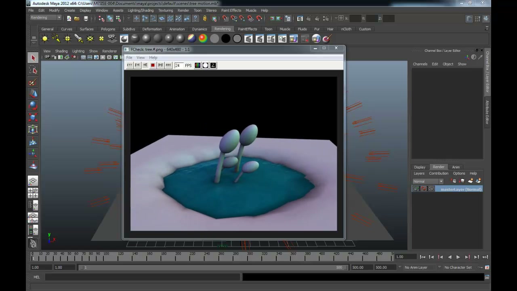Switch to the Display layer tab

(x=420, y=167)
